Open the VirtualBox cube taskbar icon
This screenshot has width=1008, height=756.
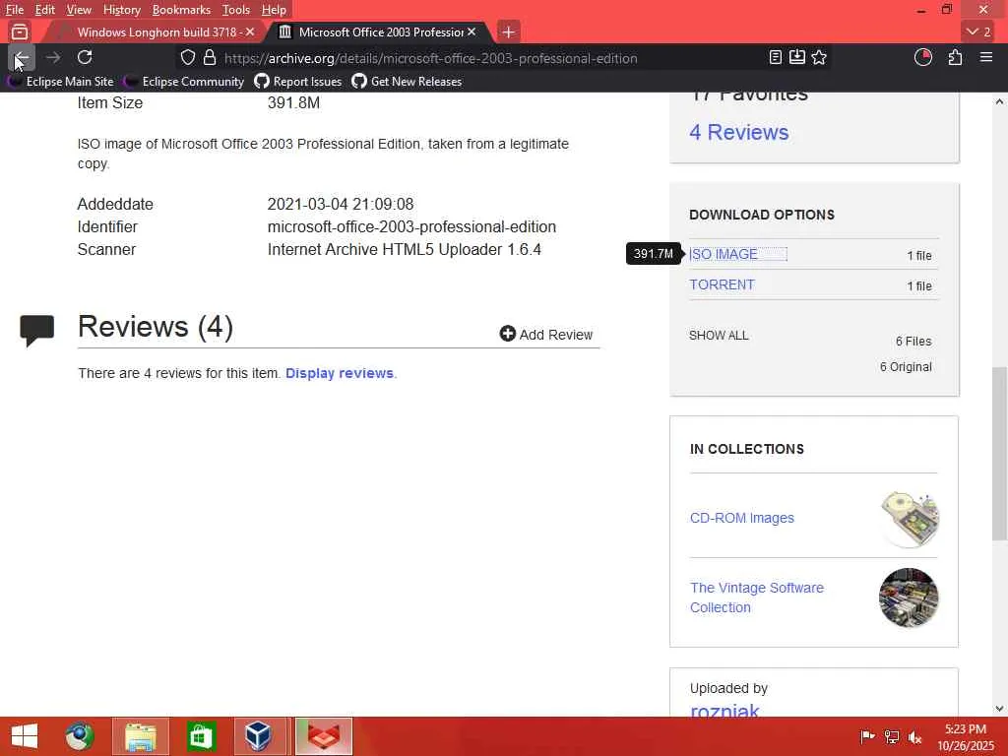(x=259, y=736)
